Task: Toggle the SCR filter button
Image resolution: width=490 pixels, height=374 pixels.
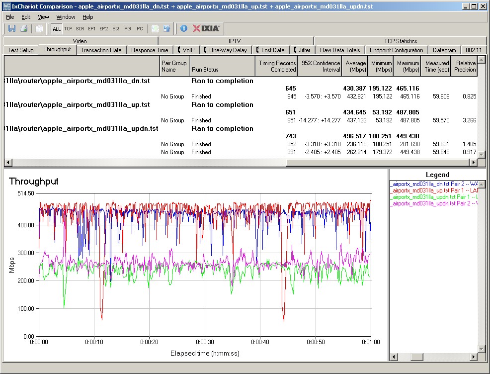Action: click(x=80, y=29)
